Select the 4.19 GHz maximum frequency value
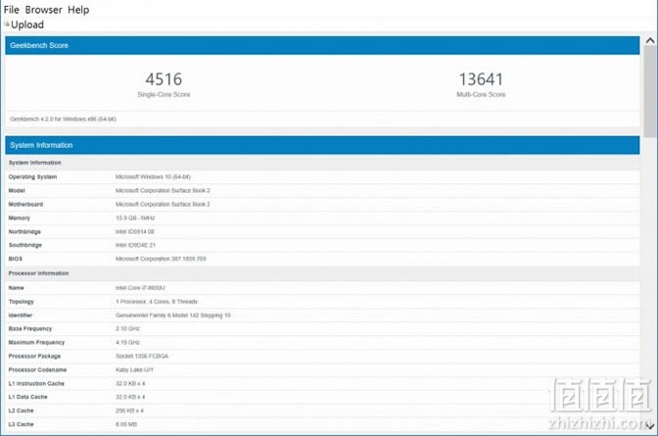This screenshot has height=436, width=658. [x=127, y=343]
